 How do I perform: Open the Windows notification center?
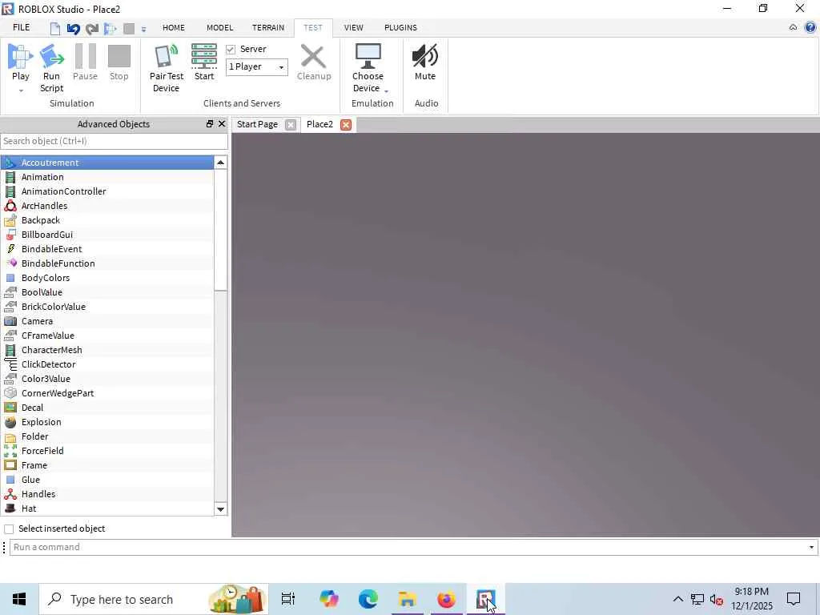(794, 599)
